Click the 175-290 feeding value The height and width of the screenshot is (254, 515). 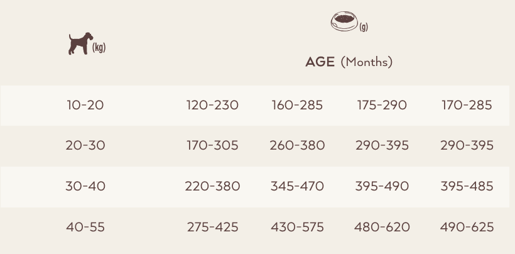[382, 106]
